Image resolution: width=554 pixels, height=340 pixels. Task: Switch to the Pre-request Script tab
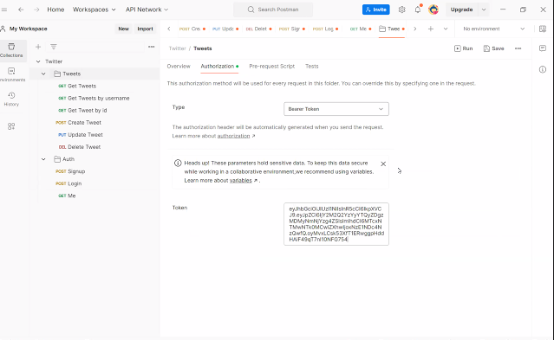[x=271, y=67]
